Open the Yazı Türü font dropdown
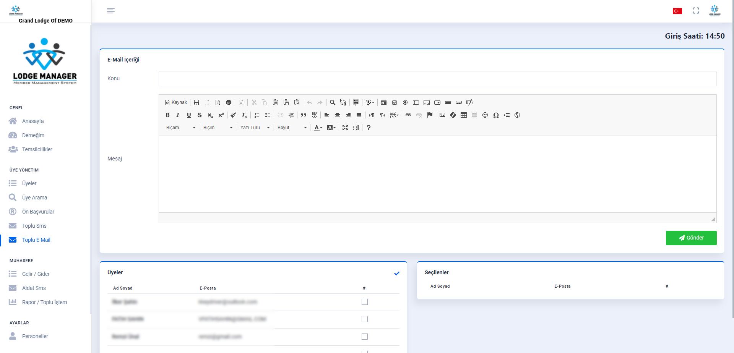 255,128
